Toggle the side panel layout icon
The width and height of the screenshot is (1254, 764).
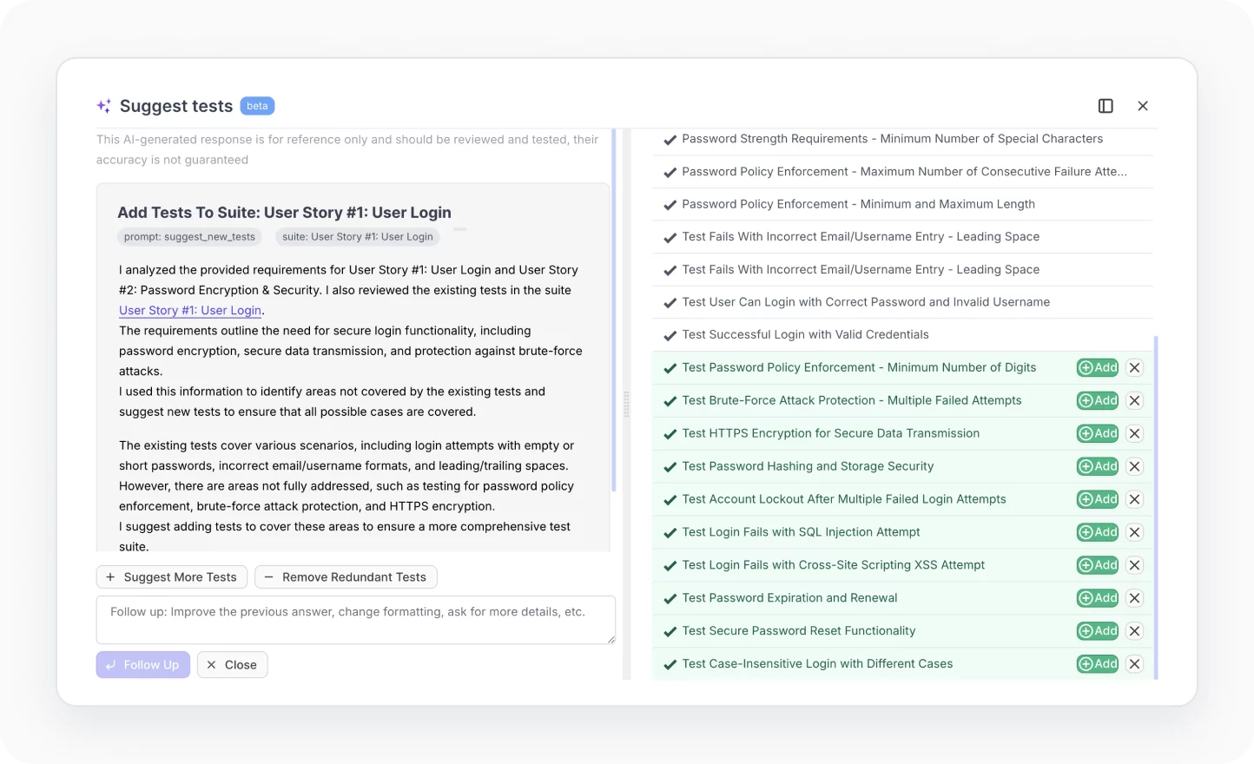[1105, 106]
